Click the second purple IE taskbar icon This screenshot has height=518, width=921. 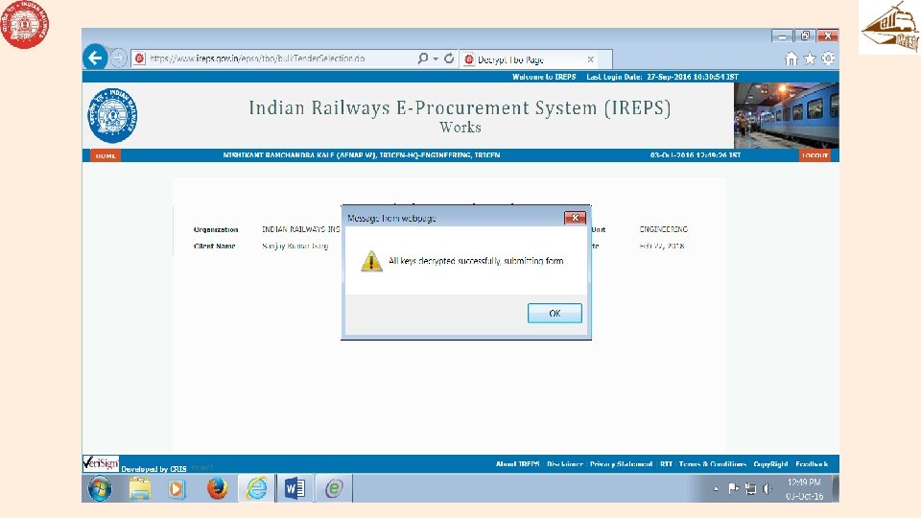point(334,488)
